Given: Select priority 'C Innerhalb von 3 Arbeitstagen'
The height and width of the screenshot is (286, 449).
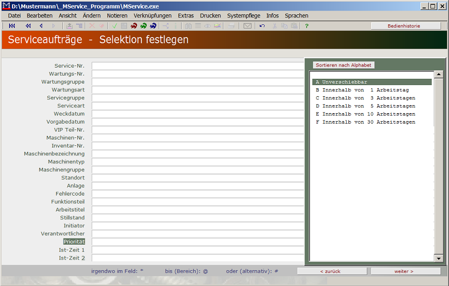Looking at the screenshot, I should point(365,98).
